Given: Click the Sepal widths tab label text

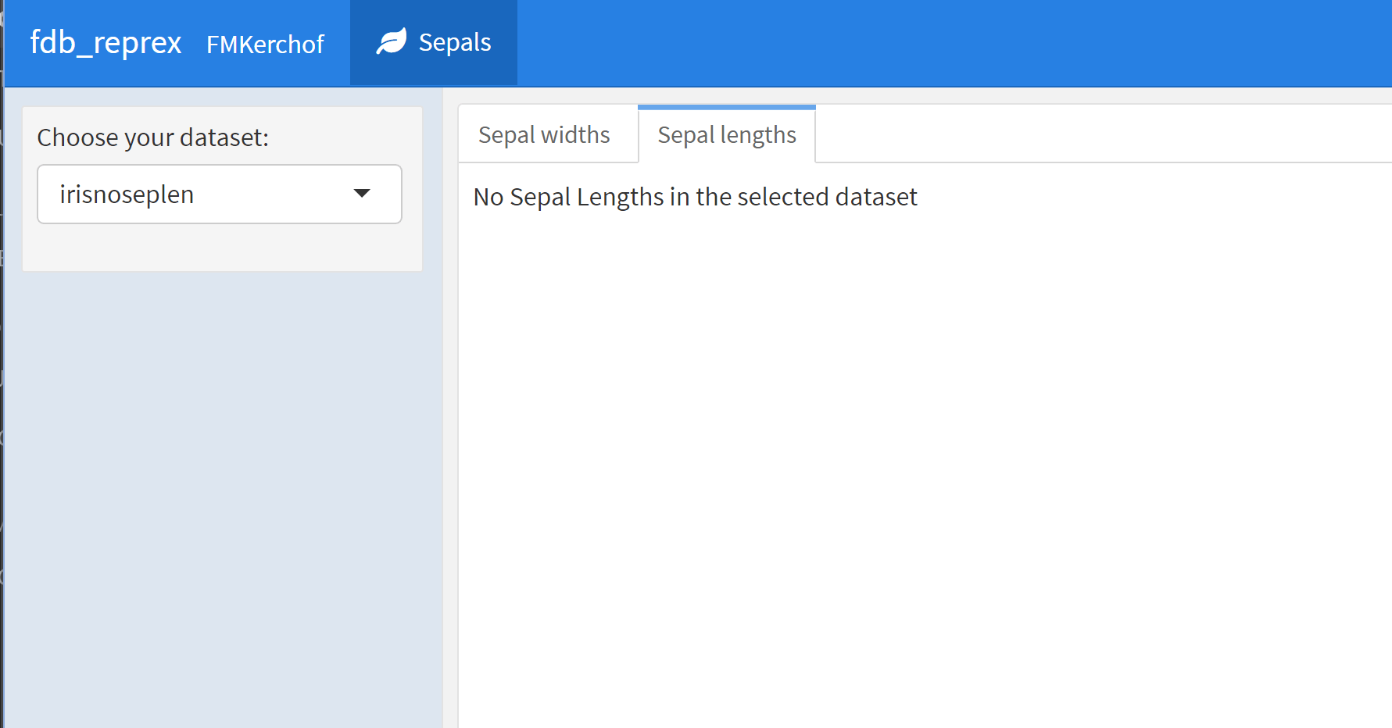Looking at the screenshot, I should tap(544, 134).
